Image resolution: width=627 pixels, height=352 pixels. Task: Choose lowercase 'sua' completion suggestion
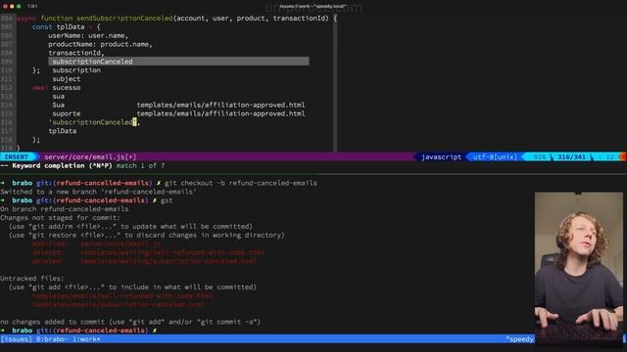point(59,96)
